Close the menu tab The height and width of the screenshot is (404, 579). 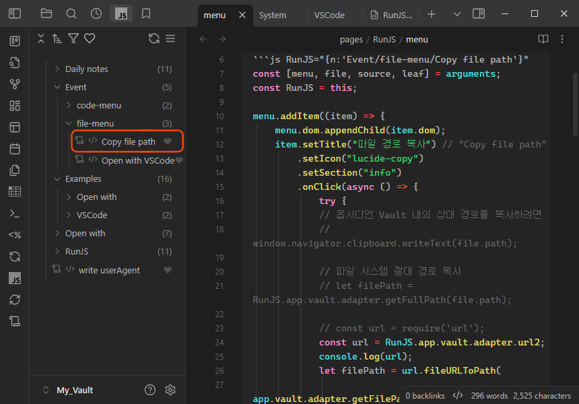click(242, 15)
